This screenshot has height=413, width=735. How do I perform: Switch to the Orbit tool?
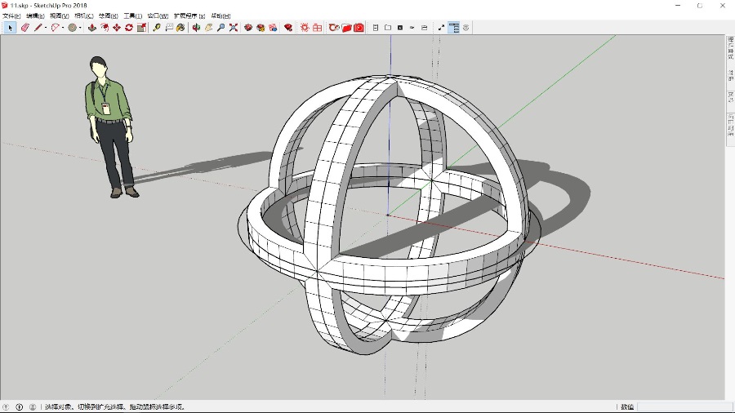(x=196, y=28)
